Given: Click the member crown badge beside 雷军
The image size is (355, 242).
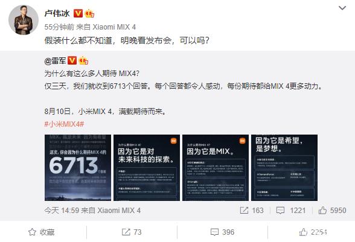Looking at the screenshot, I should tap(83, 60).
